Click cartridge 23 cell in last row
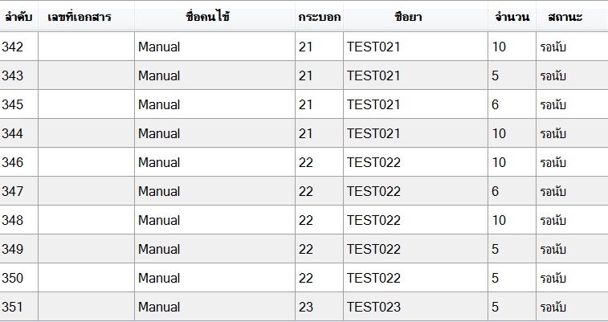 point(305,307)
